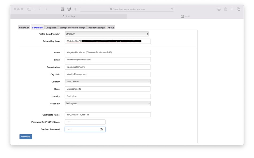The height and width of the screenshot is (158, 254).
Task: Open the Issued By dropdown
Action: (107, 103)
